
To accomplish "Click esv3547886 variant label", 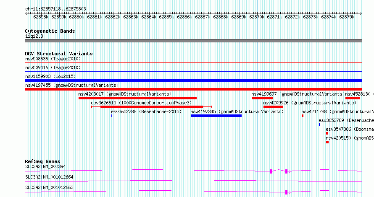I will 350,129.
